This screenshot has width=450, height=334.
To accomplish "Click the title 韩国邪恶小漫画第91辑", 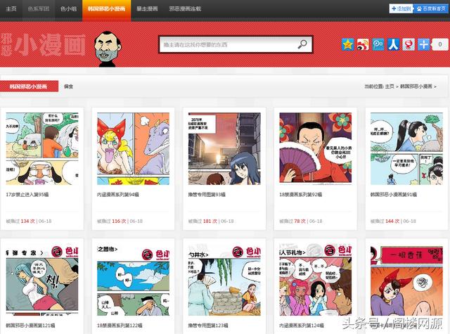I will tap(394, 195).
